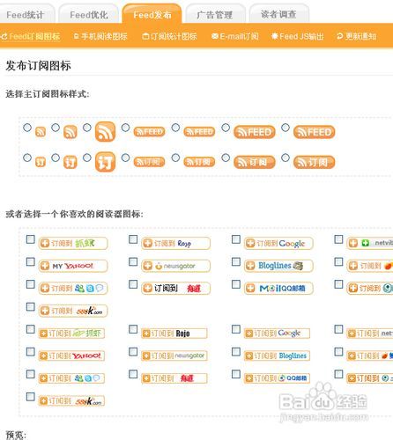Viewport: 393px width, 440px height.
Task: Select radio for first small FEED badge
Action: pos(125,128)
